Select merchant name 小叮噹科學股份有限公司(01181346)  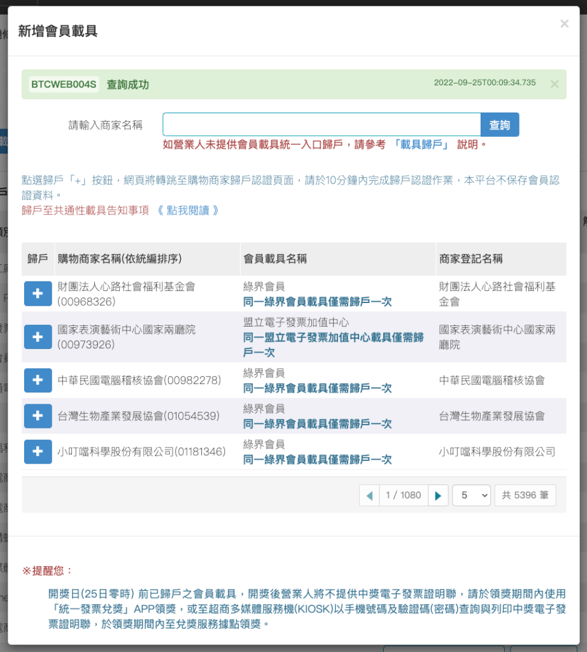coord(142,451)
